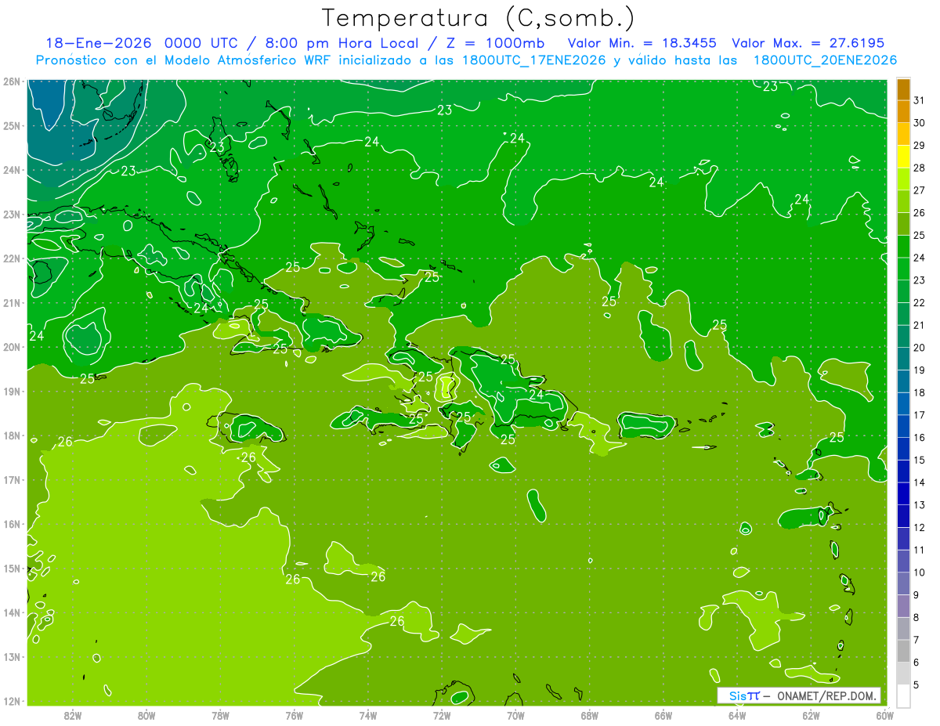
Task: Click the '22N' latitude axis label
Action: [x=12, y=258]
